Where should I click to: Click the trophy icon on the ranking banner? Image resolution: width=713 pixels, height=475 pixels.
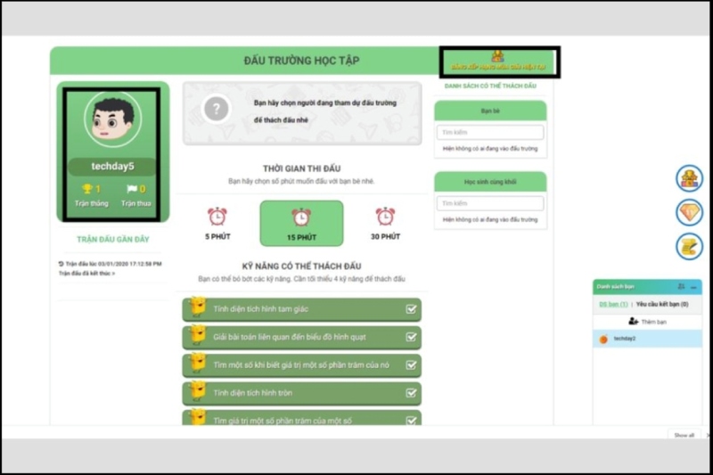point(498,56)
